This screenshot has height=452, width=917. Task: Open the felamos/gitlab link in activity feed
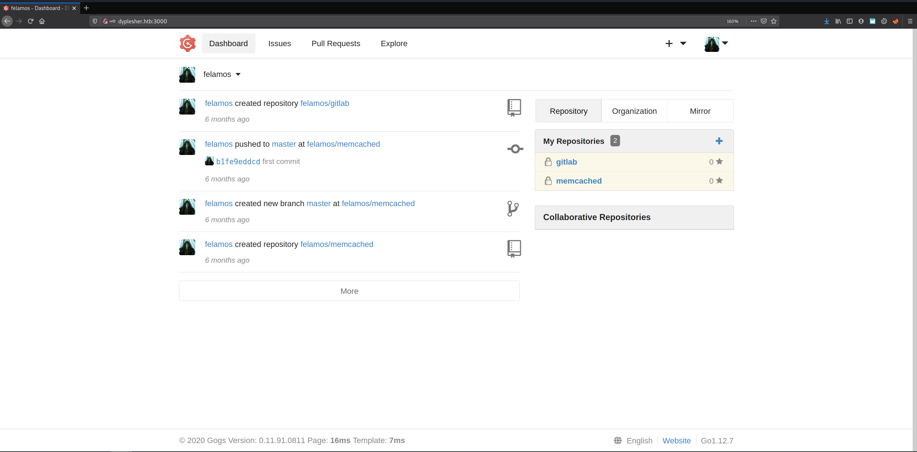[x=325, y=103]
